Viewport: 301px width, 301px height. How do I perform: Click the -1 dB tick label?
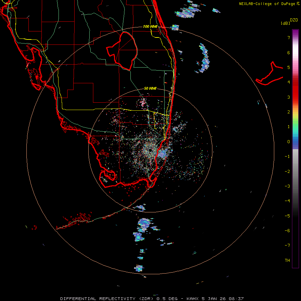[287, 157]
